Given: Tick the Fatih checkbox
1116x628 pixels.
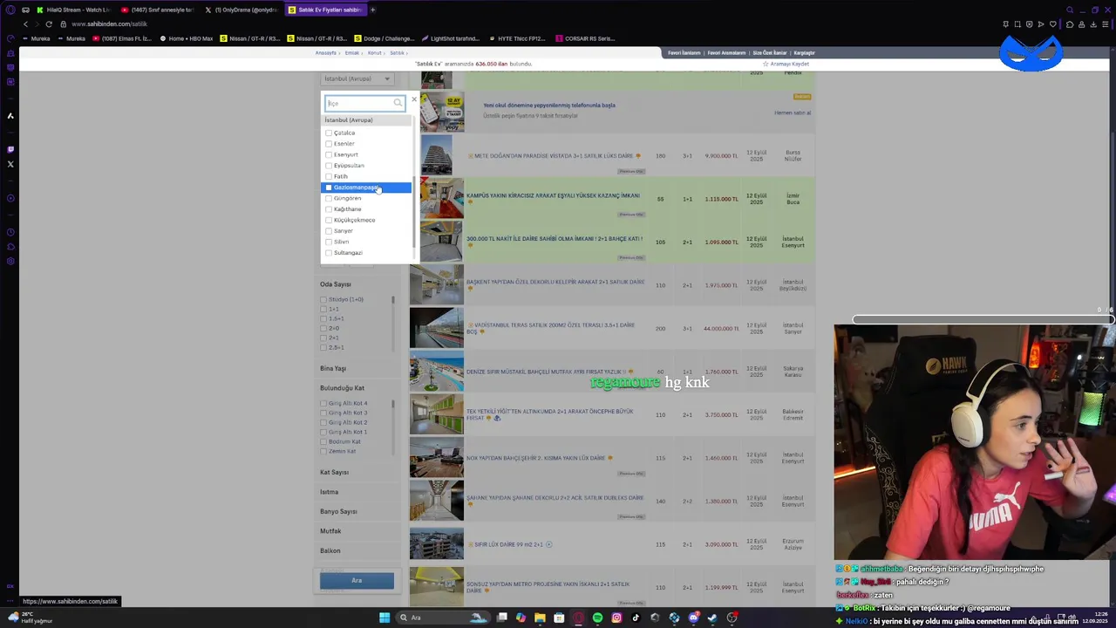Looking at the screenshot, I should click(x=329, y=176).
